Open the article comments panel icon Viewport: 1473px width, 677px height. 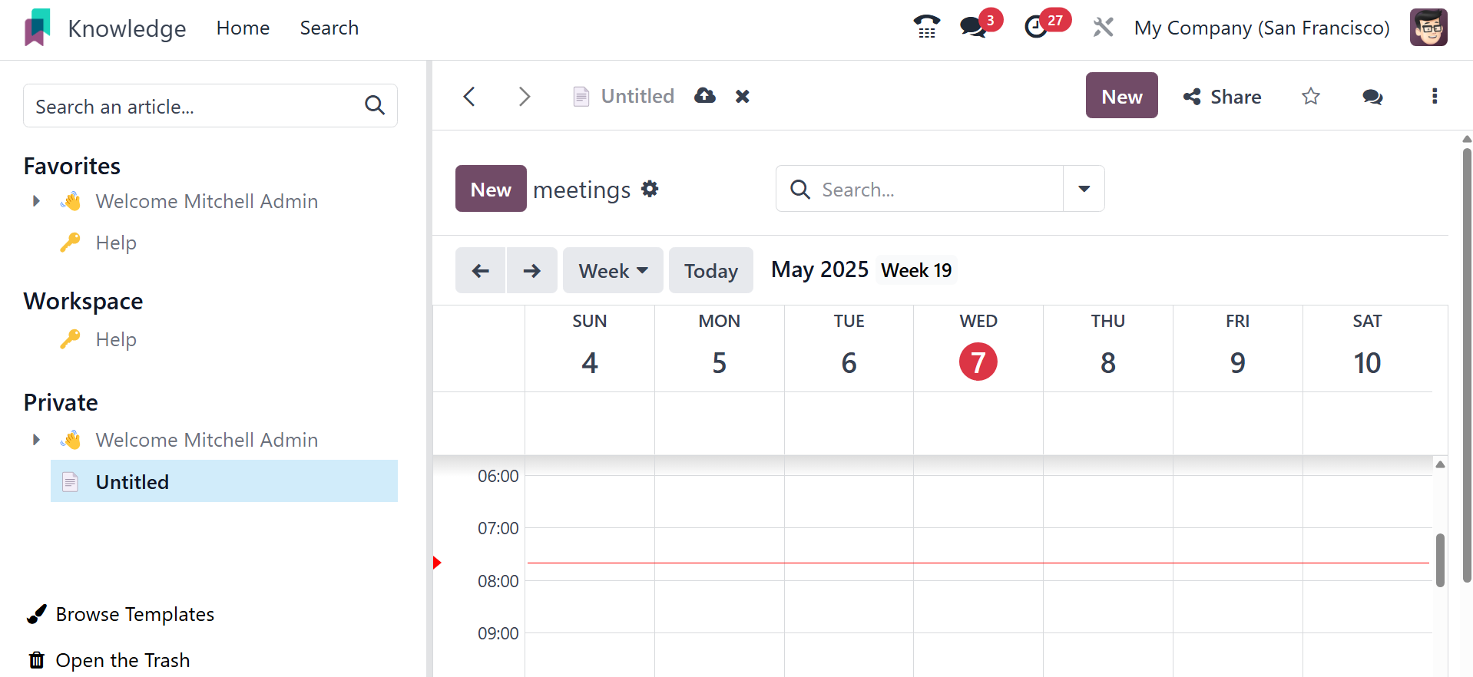(x=1372, y=96)
